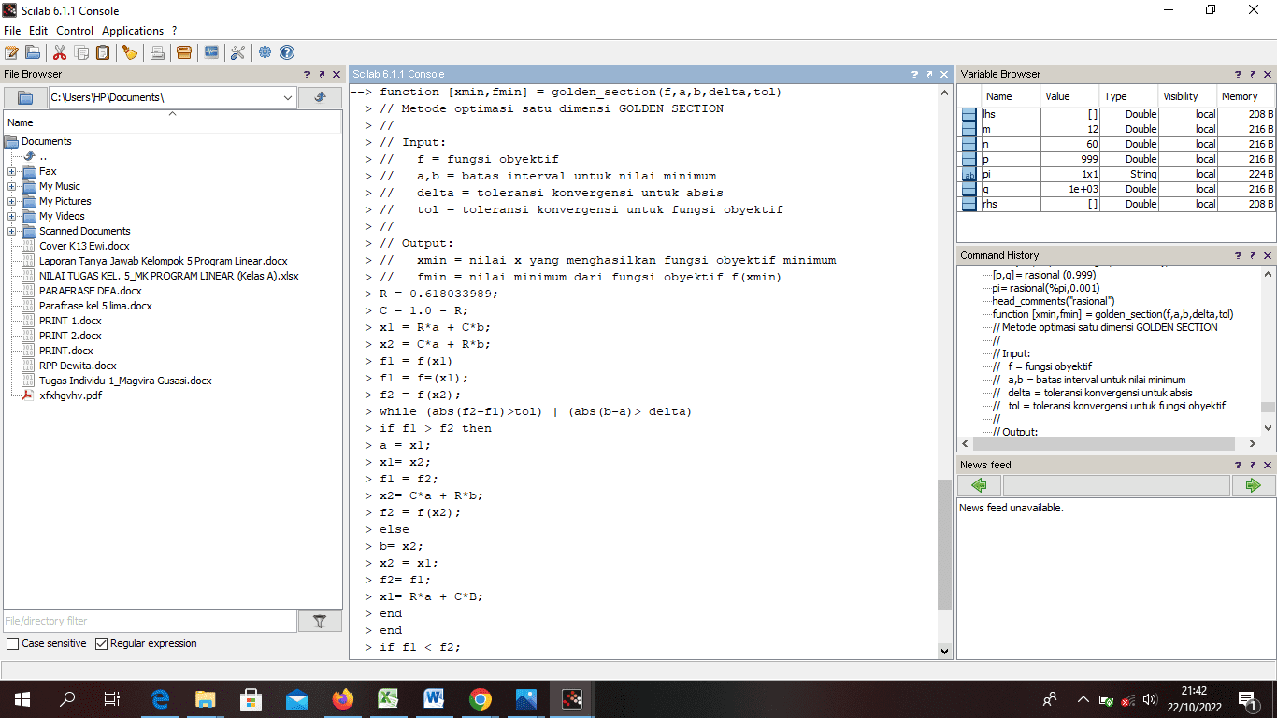Open Excel from taskbar

(x=389, y=698)
